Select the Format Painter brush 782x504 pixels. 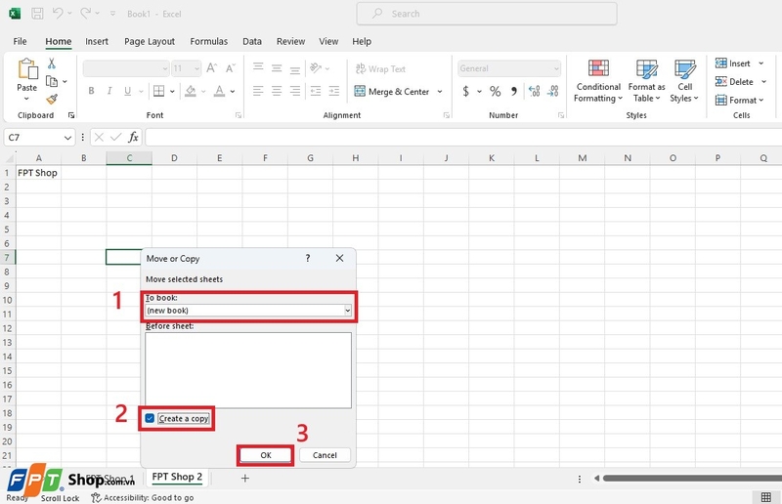click(x=52, y=99)
